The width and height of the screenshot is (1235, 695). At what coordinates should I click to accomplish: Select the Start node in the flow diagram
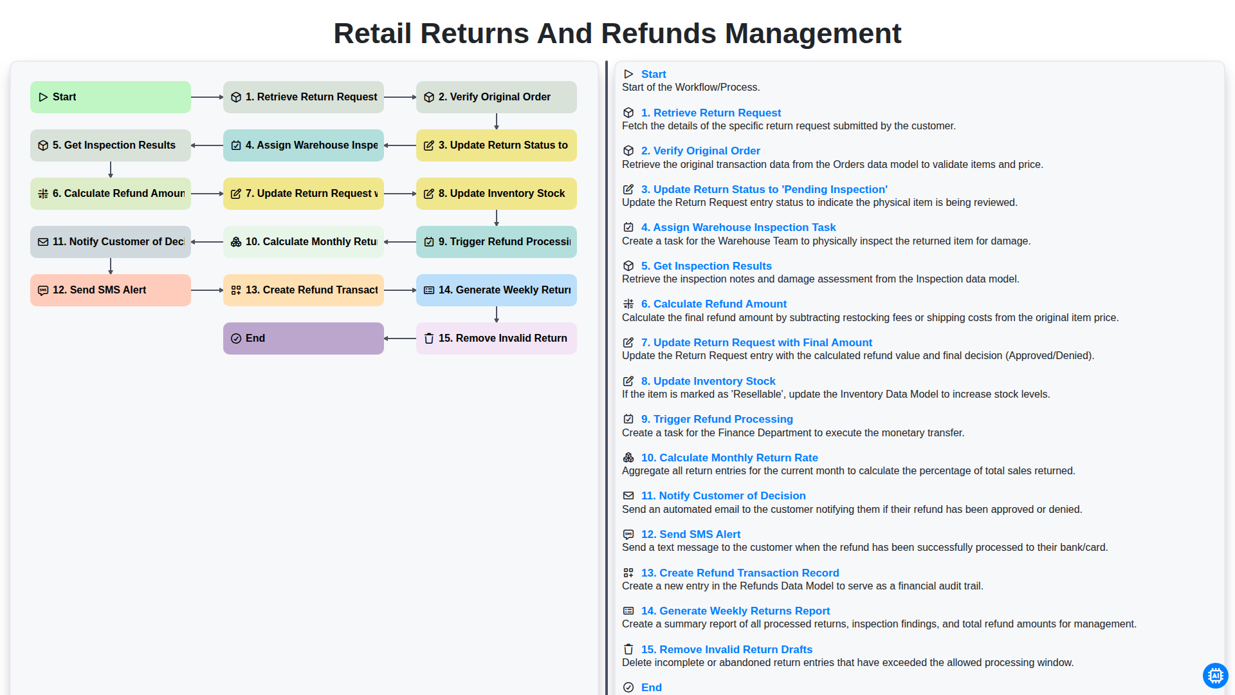click(x=111, y=97)
